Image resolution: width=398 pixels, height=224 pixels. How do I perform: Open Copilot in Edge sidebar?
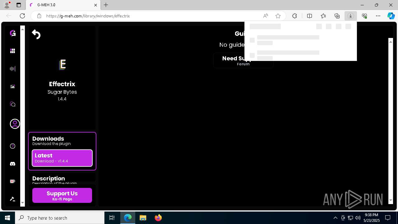coord(391,16)
